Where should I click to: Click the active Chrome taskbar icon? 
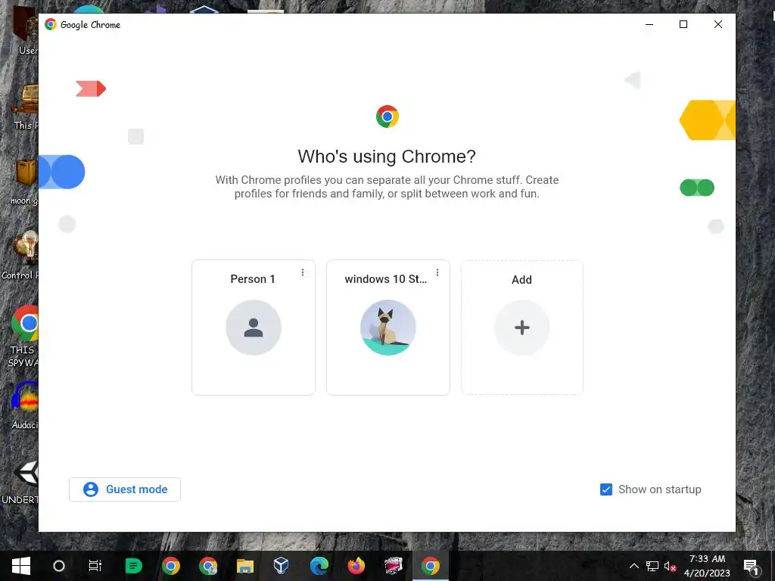pyautogui.click(x=431, y=566)
